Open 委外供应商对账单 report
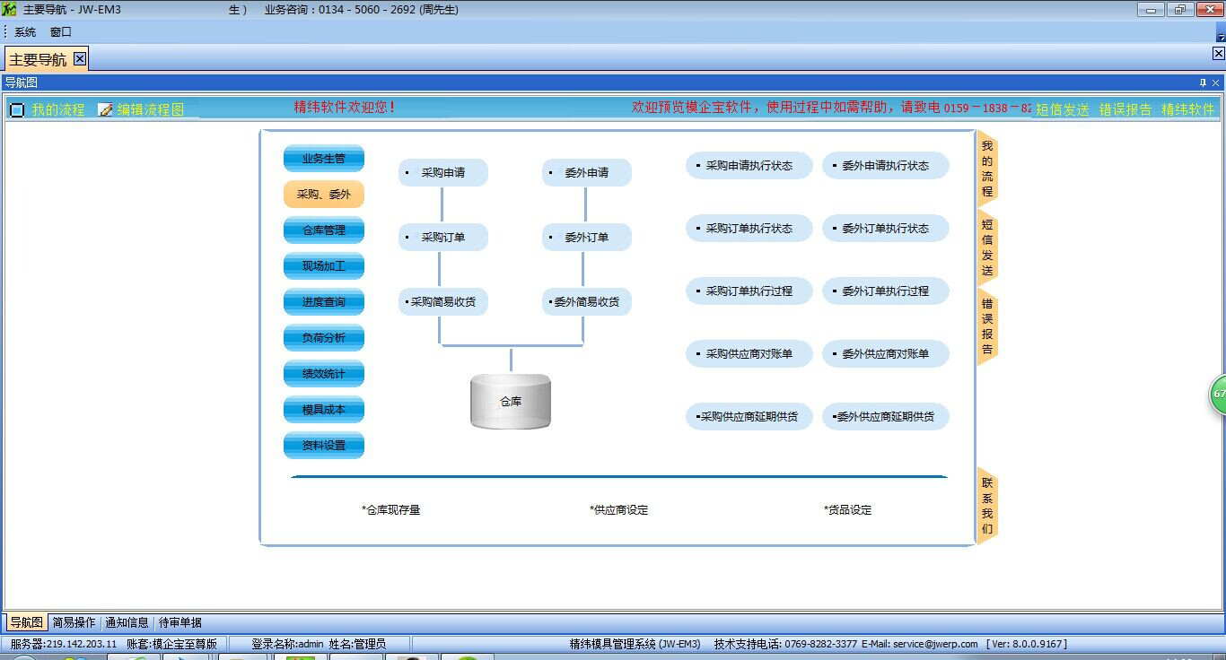The image size is (1226, 660). coord(886,354)
